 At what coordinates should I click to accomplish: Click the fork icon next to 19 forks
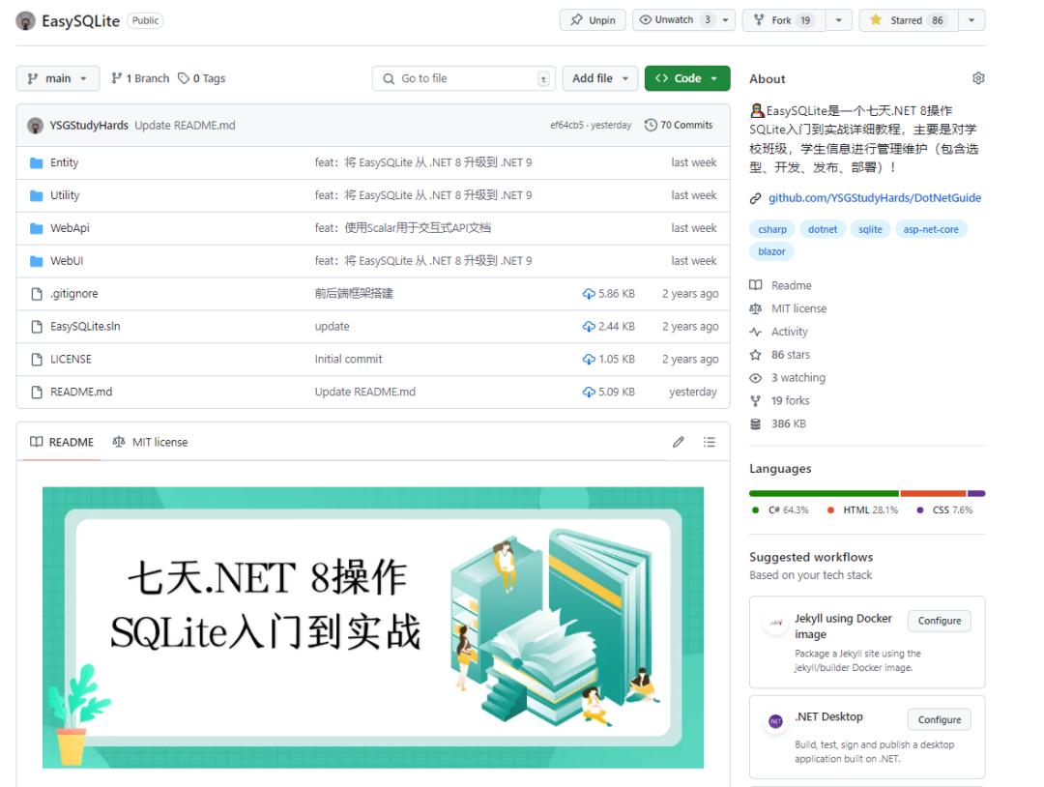coord(755,401)
